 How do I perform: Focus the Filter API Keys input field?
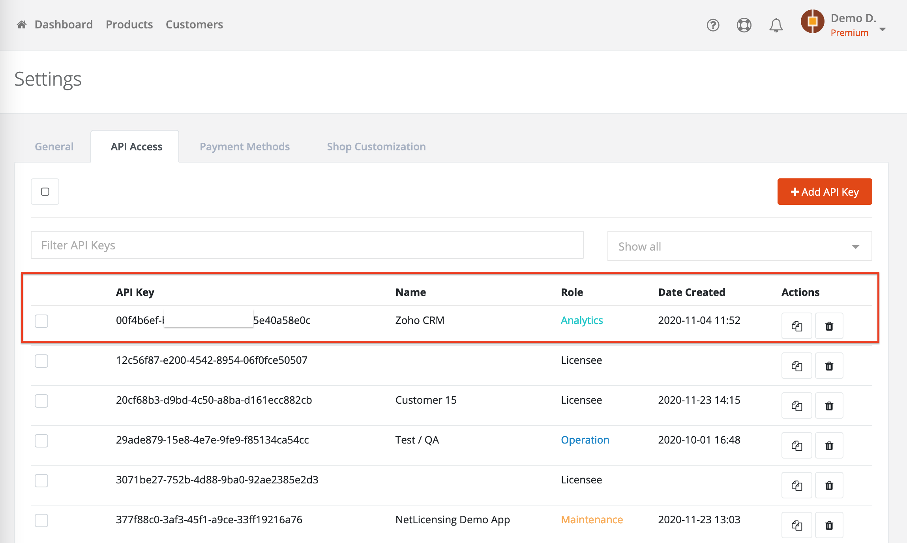click(x=307, y=245)
